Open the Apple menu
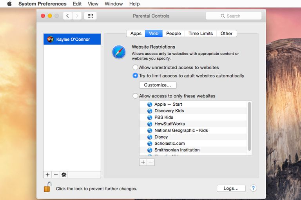Image resolution: width=301 pixels, height=200 pixels. (x=9, y=4)
